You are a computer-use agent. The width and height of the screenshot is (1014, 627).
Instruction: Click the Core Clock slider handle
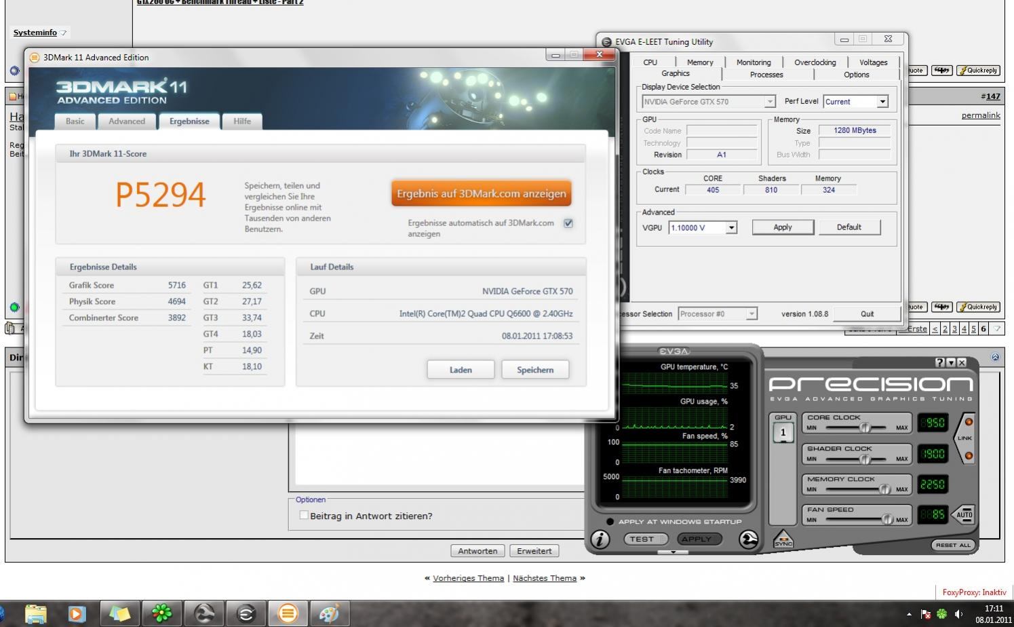pyautogui.click(x=865, y=427)
